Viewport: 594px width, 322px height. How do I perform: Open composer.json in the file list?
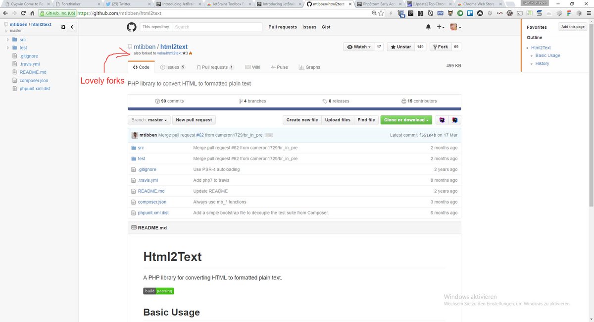tap(152, 202)
